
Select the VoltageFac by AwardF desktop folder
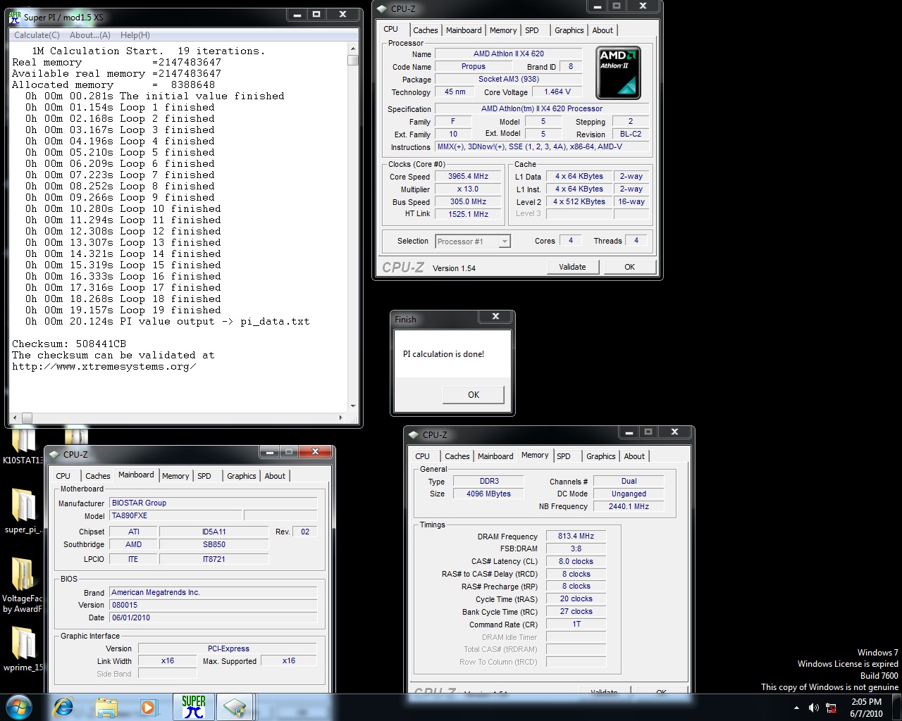[23, 585]
